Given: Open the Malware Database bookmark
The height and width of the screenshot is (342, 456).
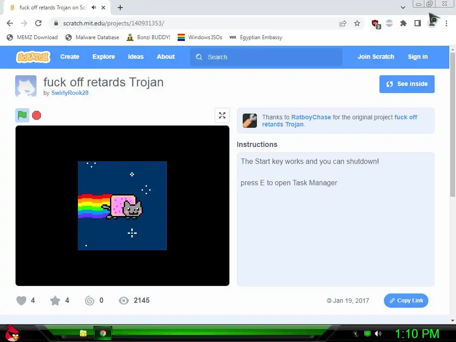Looking at the screenshot, I should coord(92,37).
